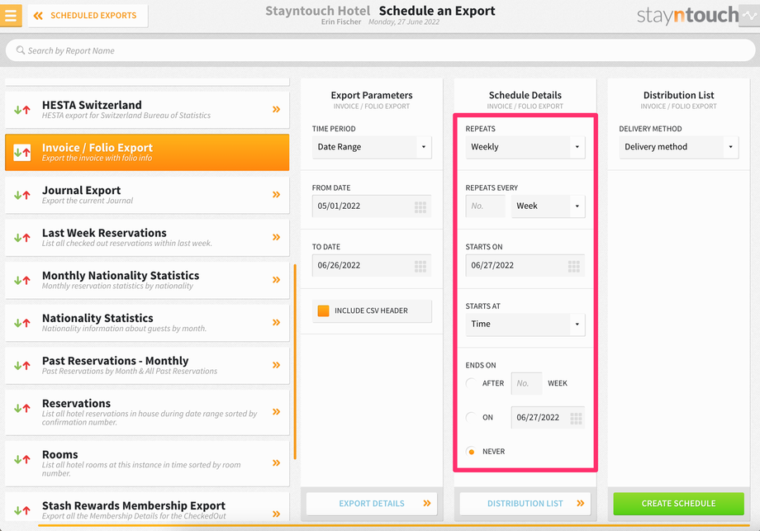Click the Reservations export arrows icon
The image size is (760, 531).
coord(21,409)
